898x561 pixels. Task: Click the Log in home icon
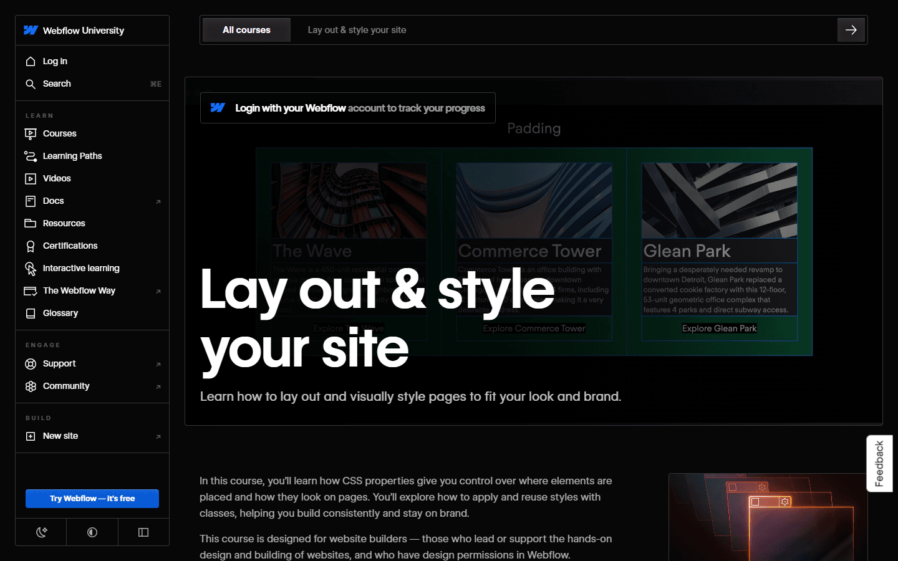31,61
